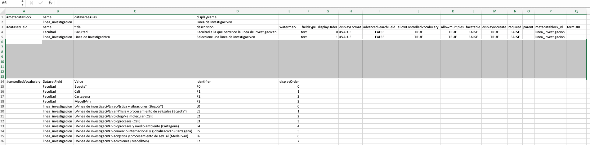The width and height of the screenshot is (590, 145).
Task: Click the Cancel entry X icon
Action: (x=31, y=3)
